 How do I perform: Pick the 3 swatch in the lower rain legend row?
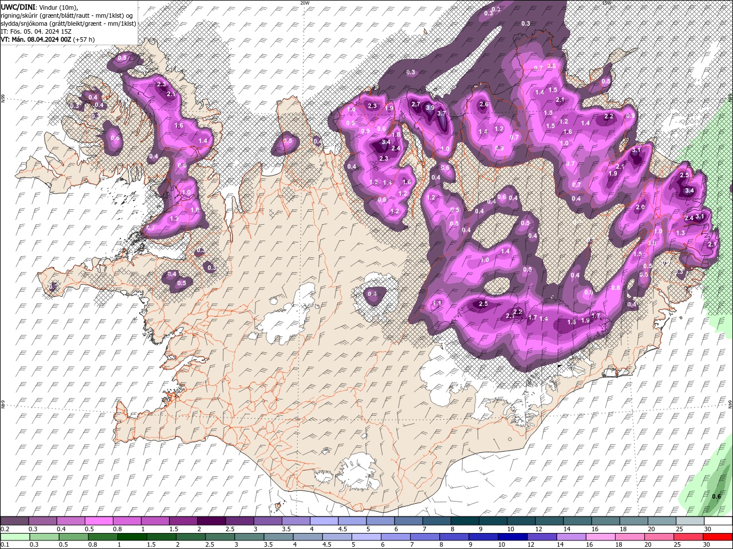249,537
